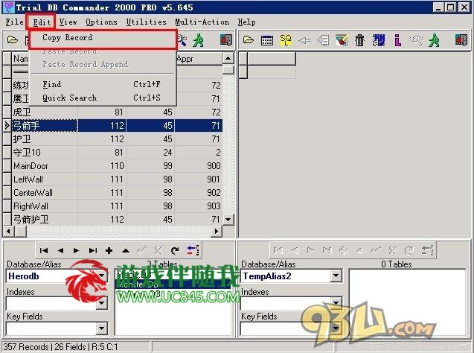This screenshot has width=474, height=353.
Task: Click the grid's horizontal scroll left arrow
Action: (8, 232)
